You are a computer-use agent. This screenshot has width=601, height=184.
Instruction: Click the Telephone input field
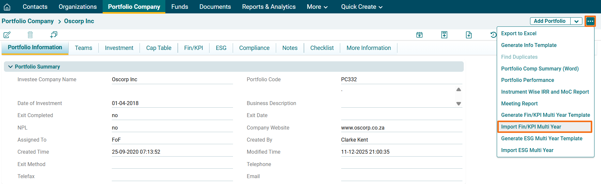(x=401, y=164)
